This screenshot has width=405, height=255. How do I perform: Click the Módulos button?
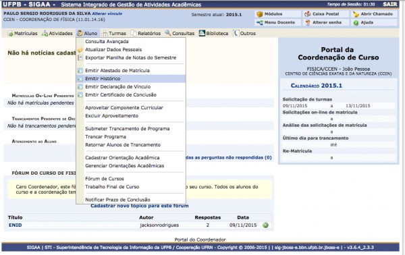[x=278, y=14]
